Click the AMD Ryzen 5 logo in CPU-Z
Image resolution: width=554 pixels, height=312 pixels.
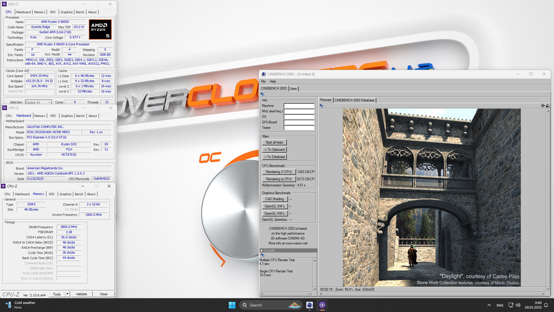[100, 29]
